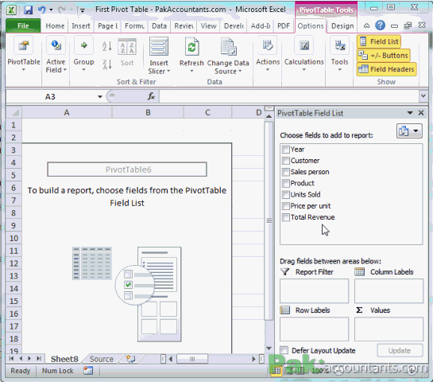Screen dimensions: 433x382
Task: Click the horizontal scrollbar thumb
Action: (x=192, y=359)
